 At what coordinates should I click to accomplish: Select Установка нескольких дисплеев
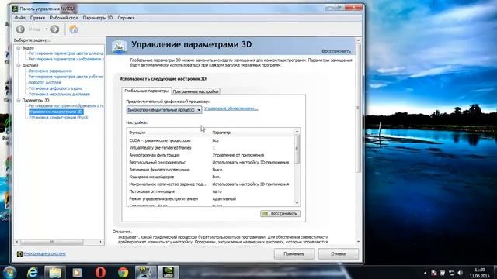click(59, 95)
